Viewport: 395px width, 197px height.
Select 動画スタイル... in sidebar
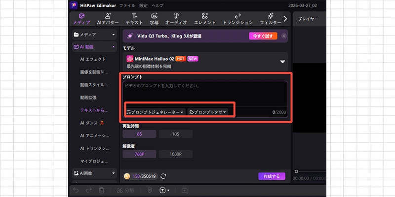pos(94,85)
